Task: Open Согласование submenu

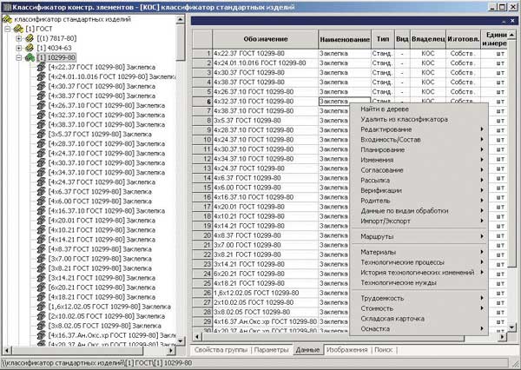Action: coord(419,170)
